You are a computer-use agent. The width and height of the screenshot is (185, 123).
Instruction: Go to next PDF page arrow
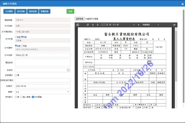point(97,25)
